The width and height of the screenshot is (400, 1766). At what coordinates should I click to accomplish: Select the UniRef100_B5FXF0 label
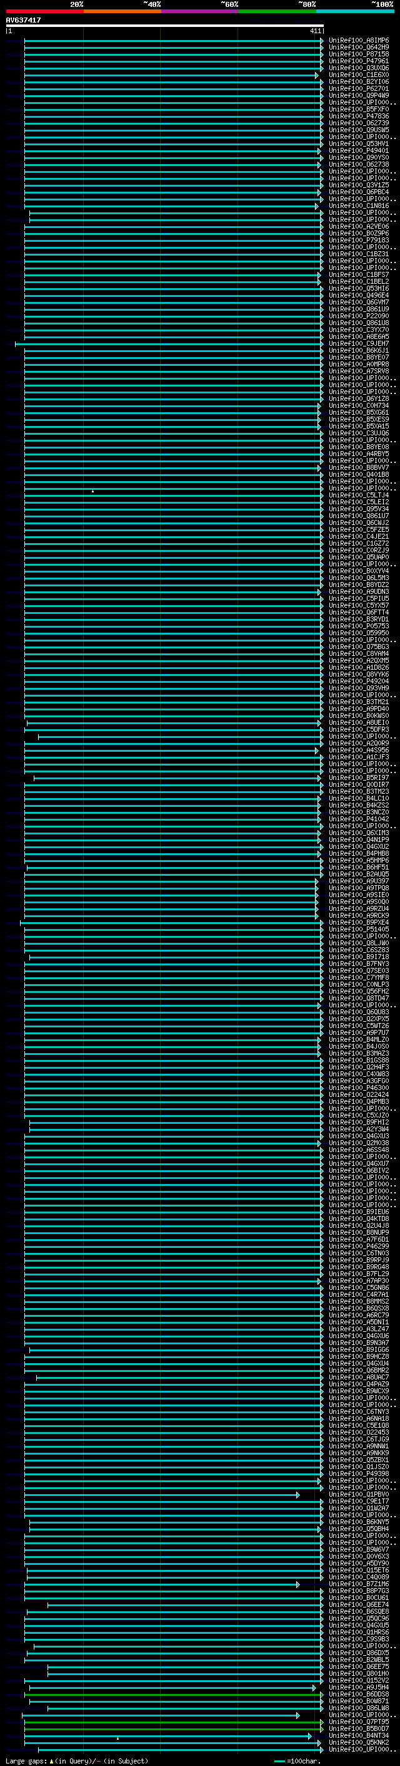pyautogui.click(x=358, y=109)
